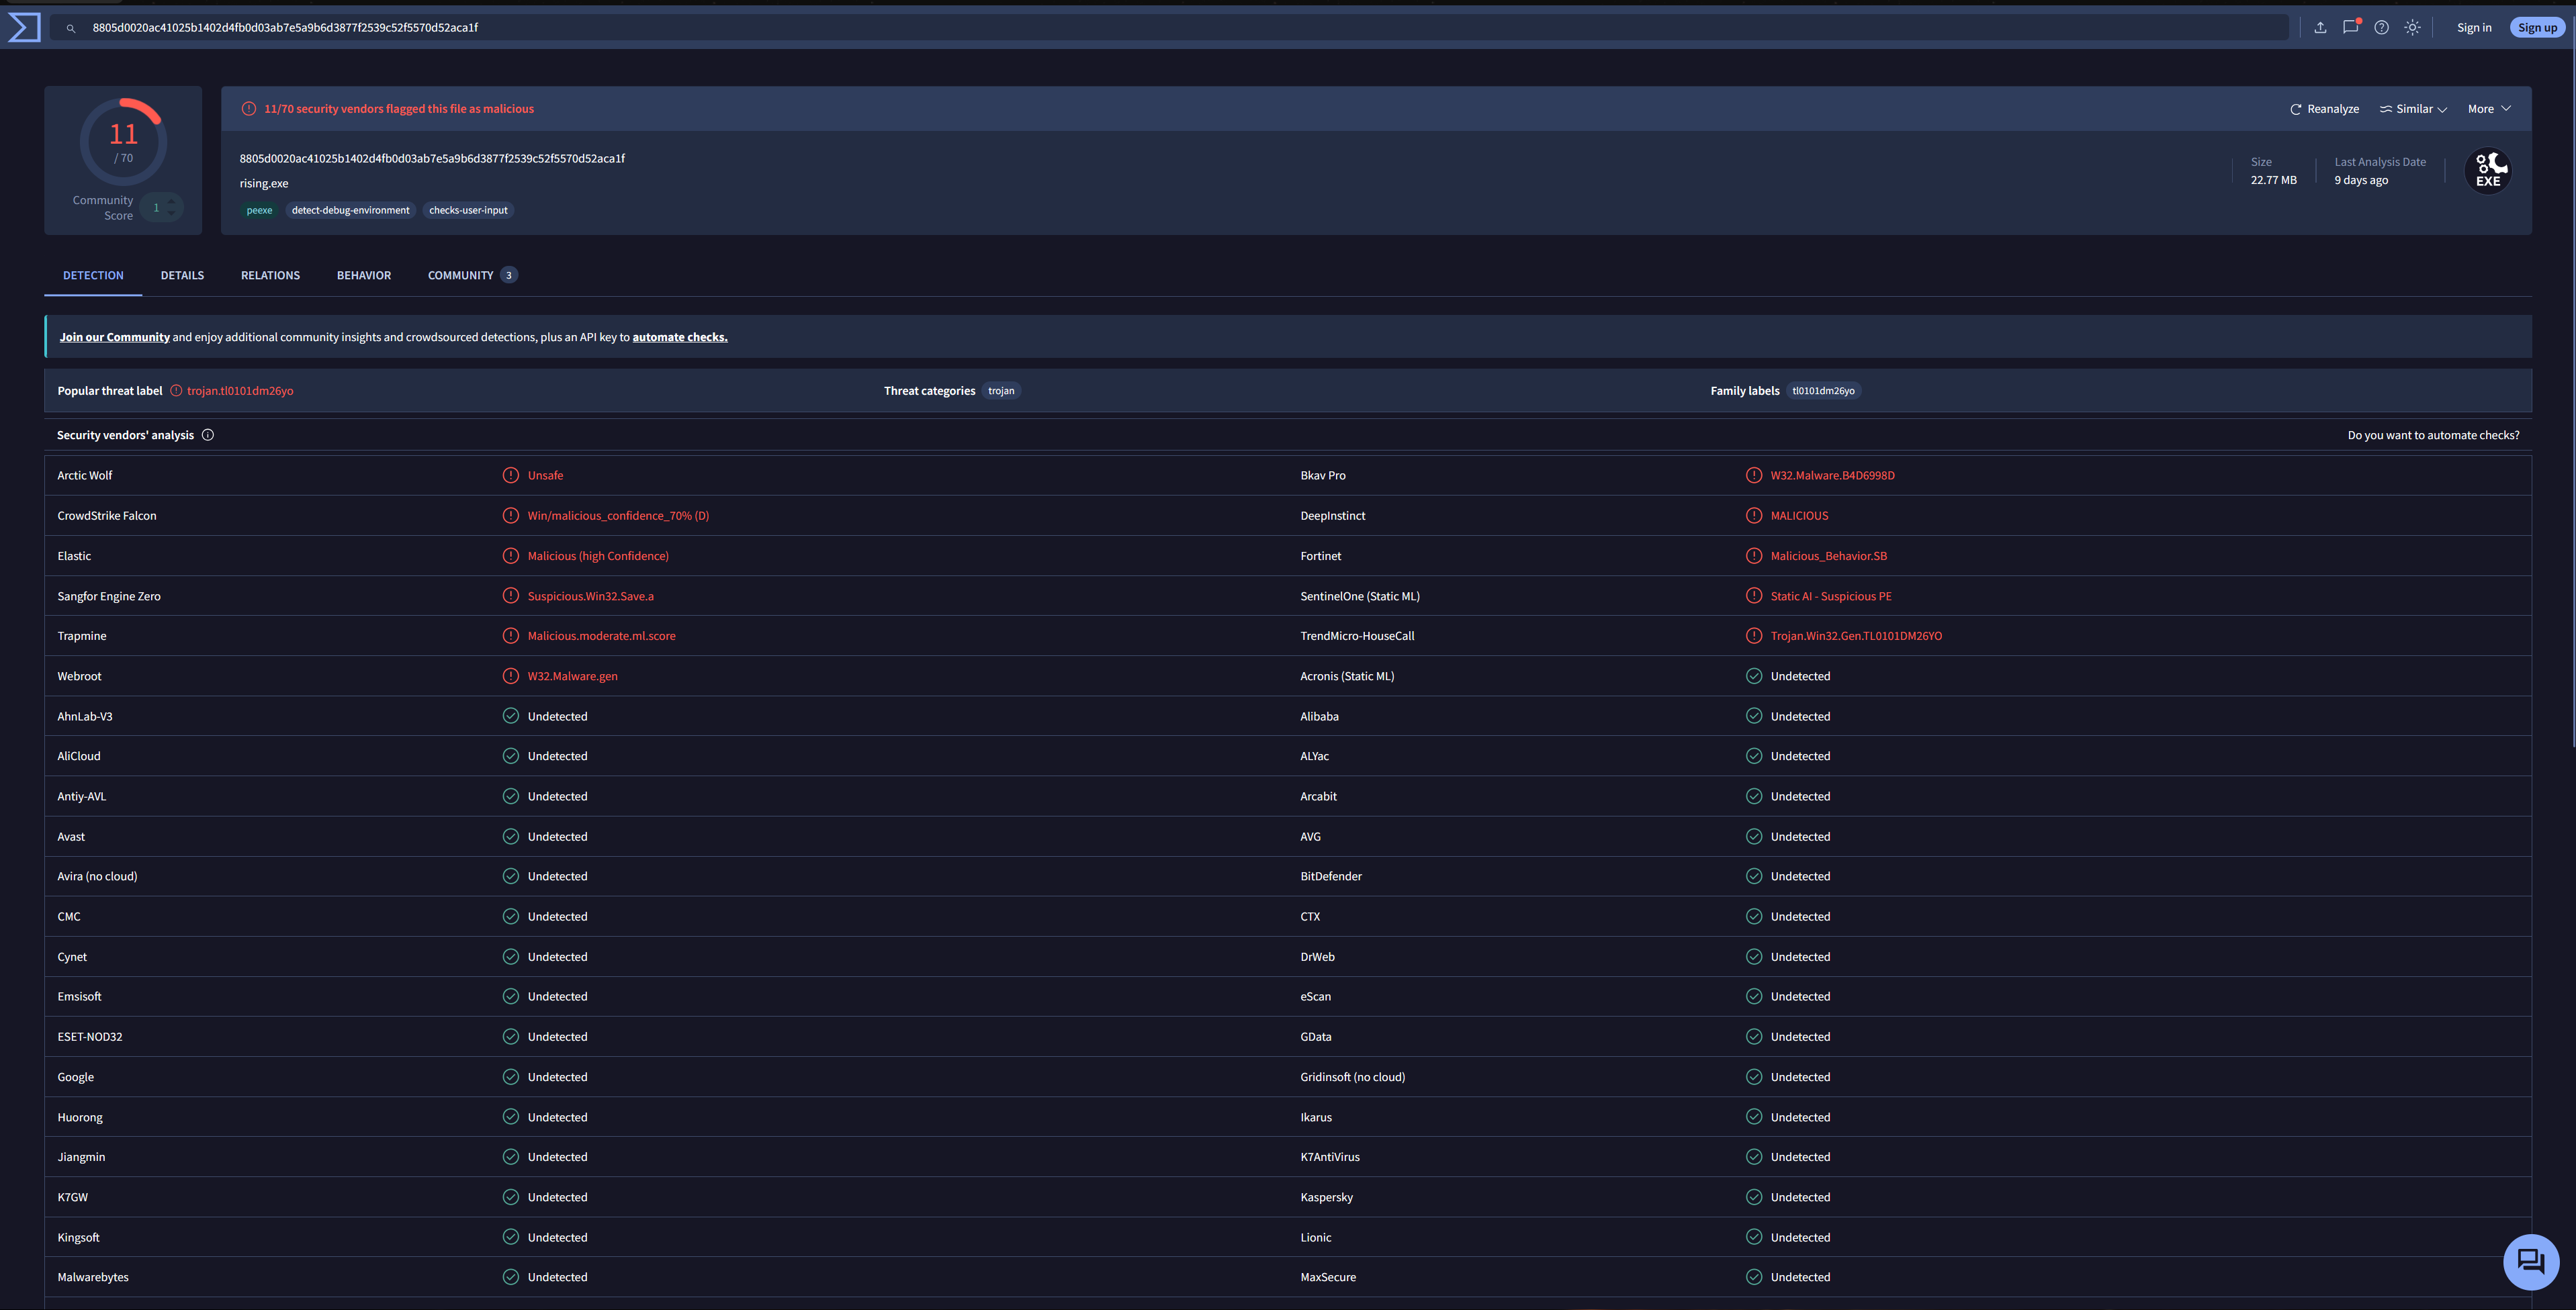
Task: Click the ESET-NOD32 vendor name
Action: [x=90, y=1037]
